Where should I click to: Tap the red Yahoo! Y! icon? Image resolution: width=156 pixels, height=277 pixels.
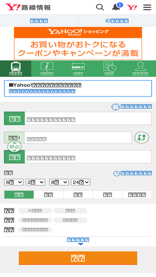tap(132, 7)
